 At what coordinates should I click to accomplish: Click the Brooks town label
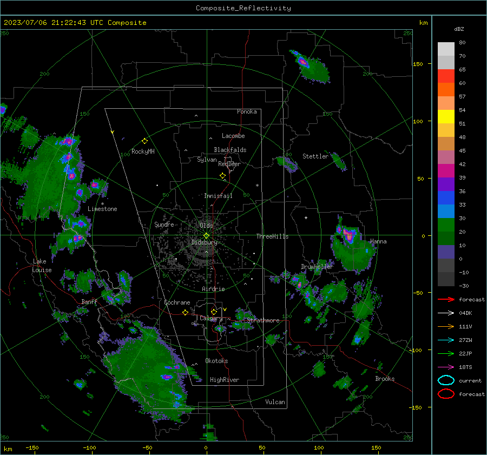click(x=385, y=379)
